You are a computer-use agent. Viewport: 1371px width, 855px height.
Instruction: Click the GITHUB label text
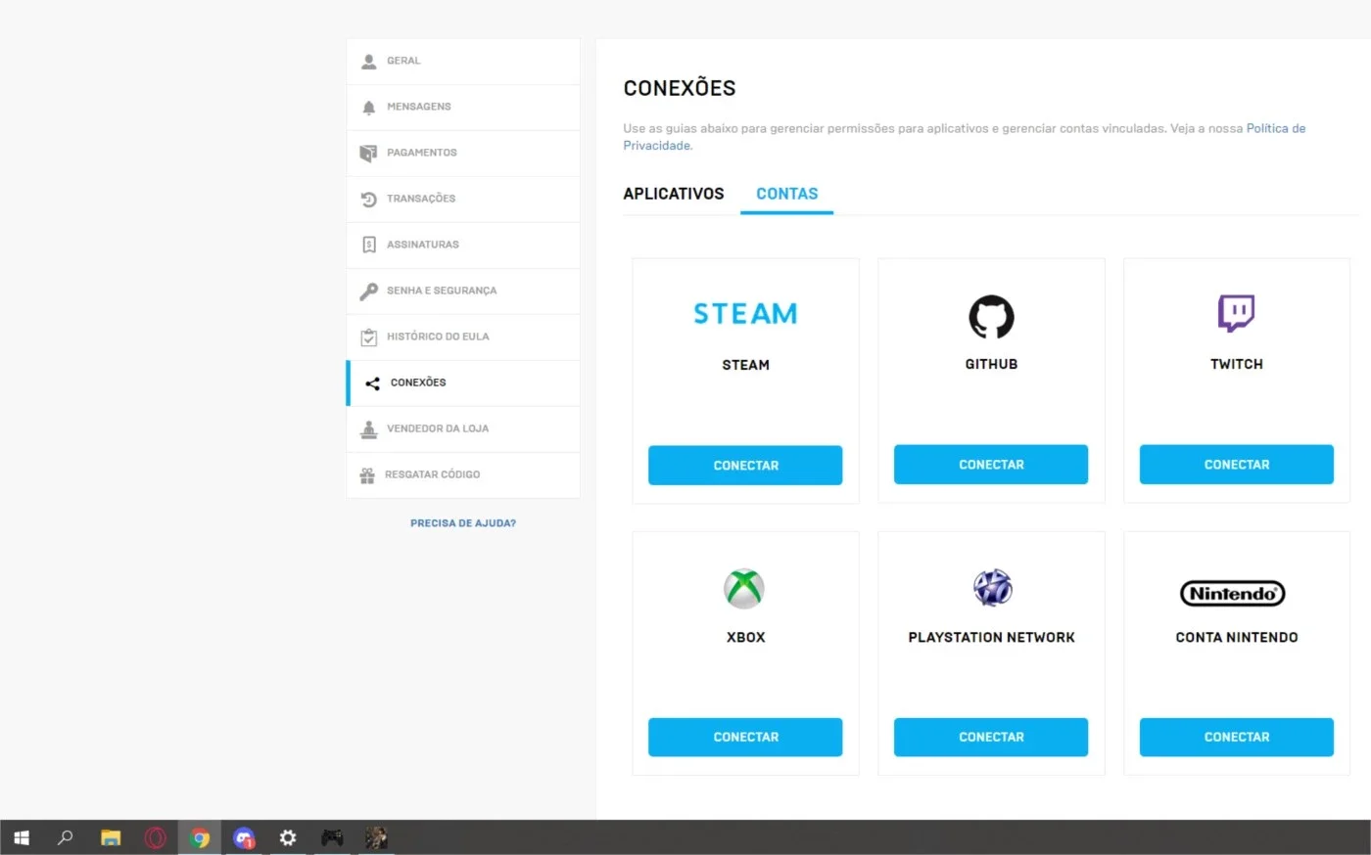tap(991, 364)
